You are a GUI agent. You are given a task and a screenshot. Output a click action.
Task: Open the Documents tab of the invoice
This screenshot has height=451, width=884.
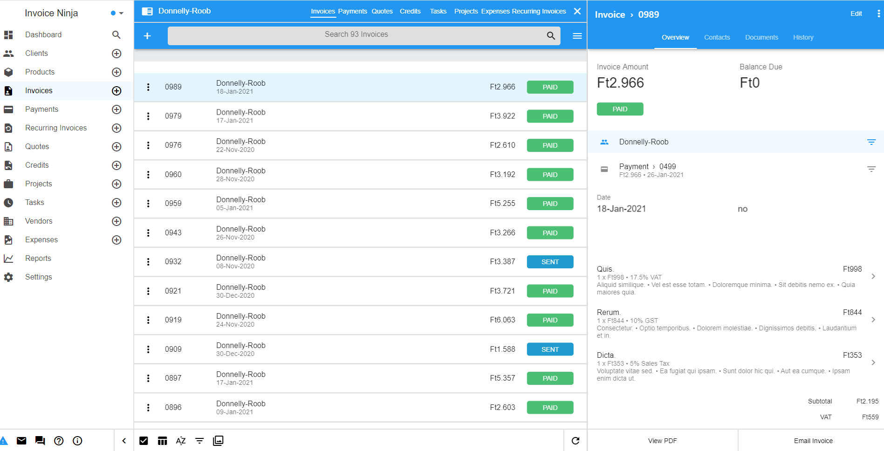pos(761,37)
